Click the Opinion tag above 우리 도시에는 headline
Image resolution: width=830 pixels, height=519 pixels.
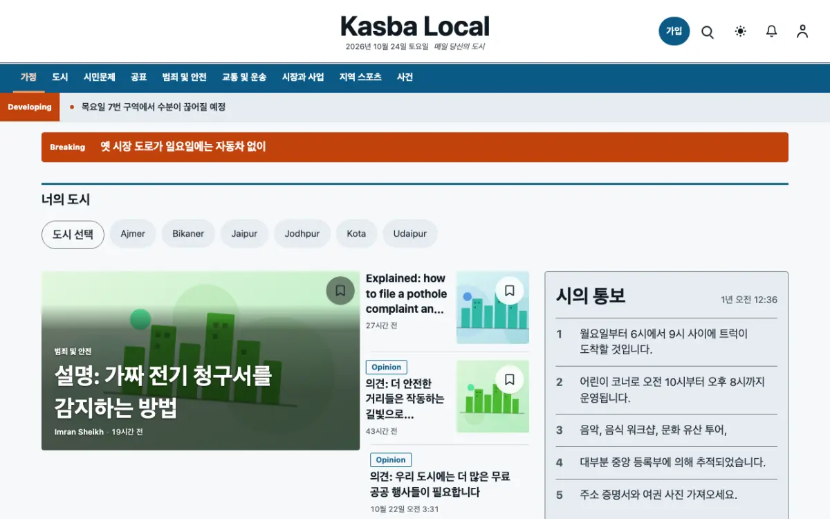[x=391, y=460]
